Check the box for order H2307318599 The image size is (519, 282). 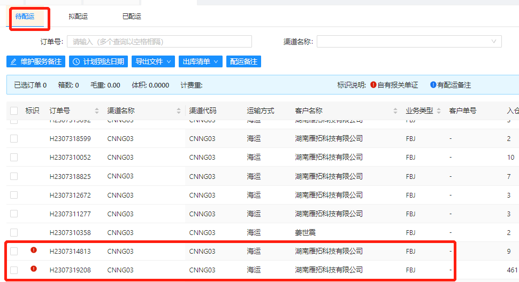(14, 139)
